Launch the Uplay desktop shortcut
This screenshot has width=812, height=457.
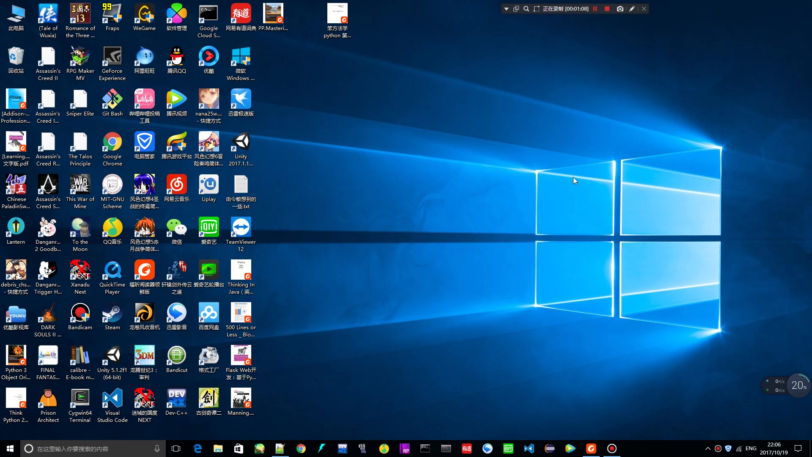click(208, 188)
